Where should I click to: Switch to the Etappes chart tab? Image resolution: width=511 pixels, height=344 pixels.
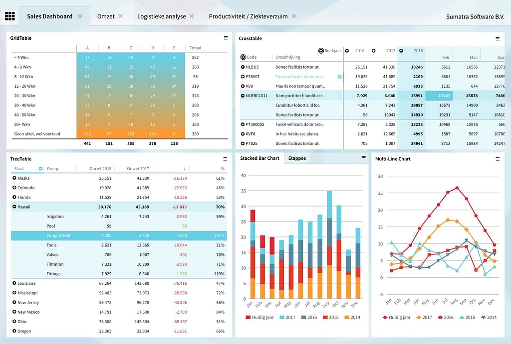297,158
